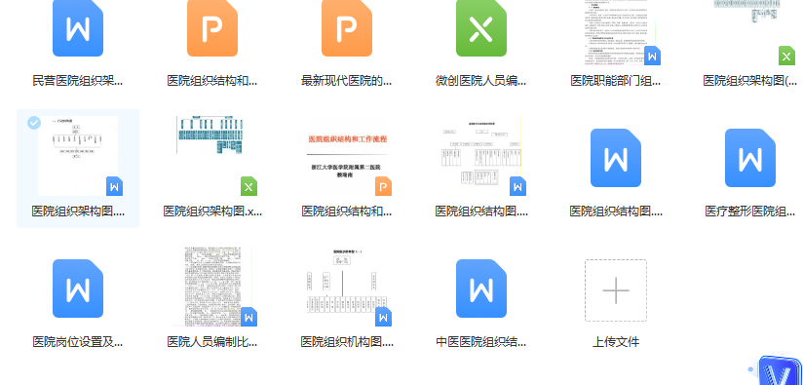Select file name 医院人员编制比…
Screen dimensions: 803x385
click(x=212, y=341)
